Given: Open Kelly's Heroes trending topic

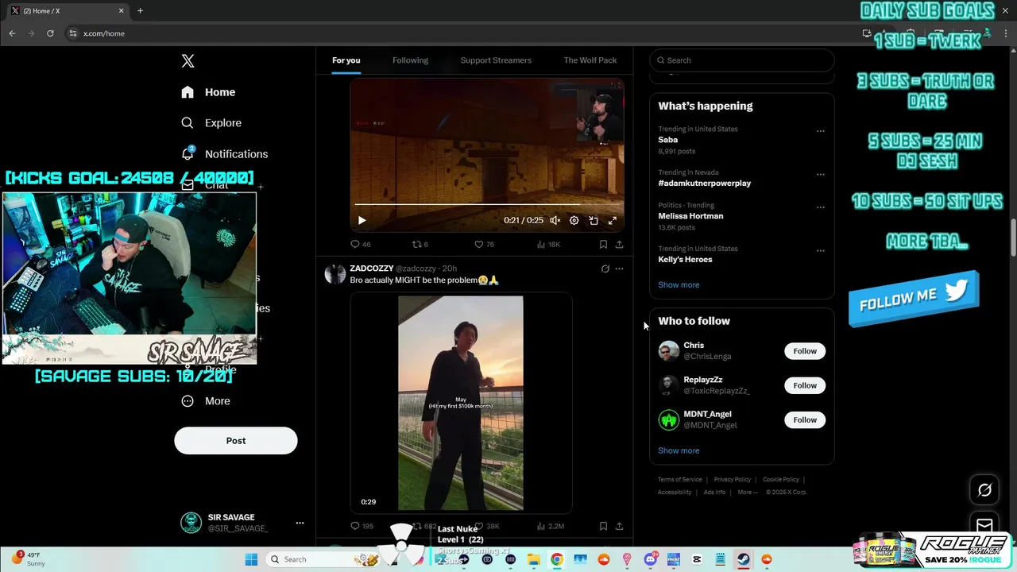Looking at the screenshot, I should (685, 260).
